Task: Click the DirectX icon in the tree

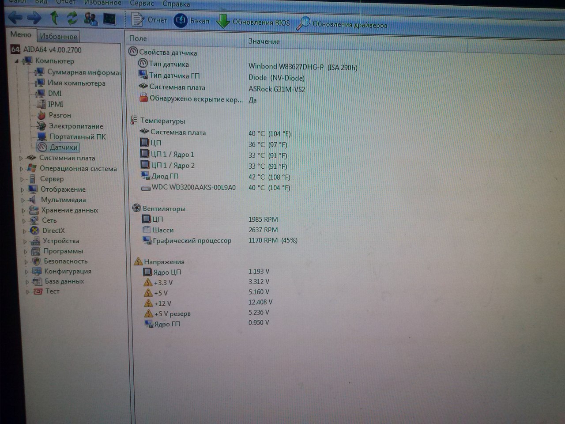Action: point(34,231)
